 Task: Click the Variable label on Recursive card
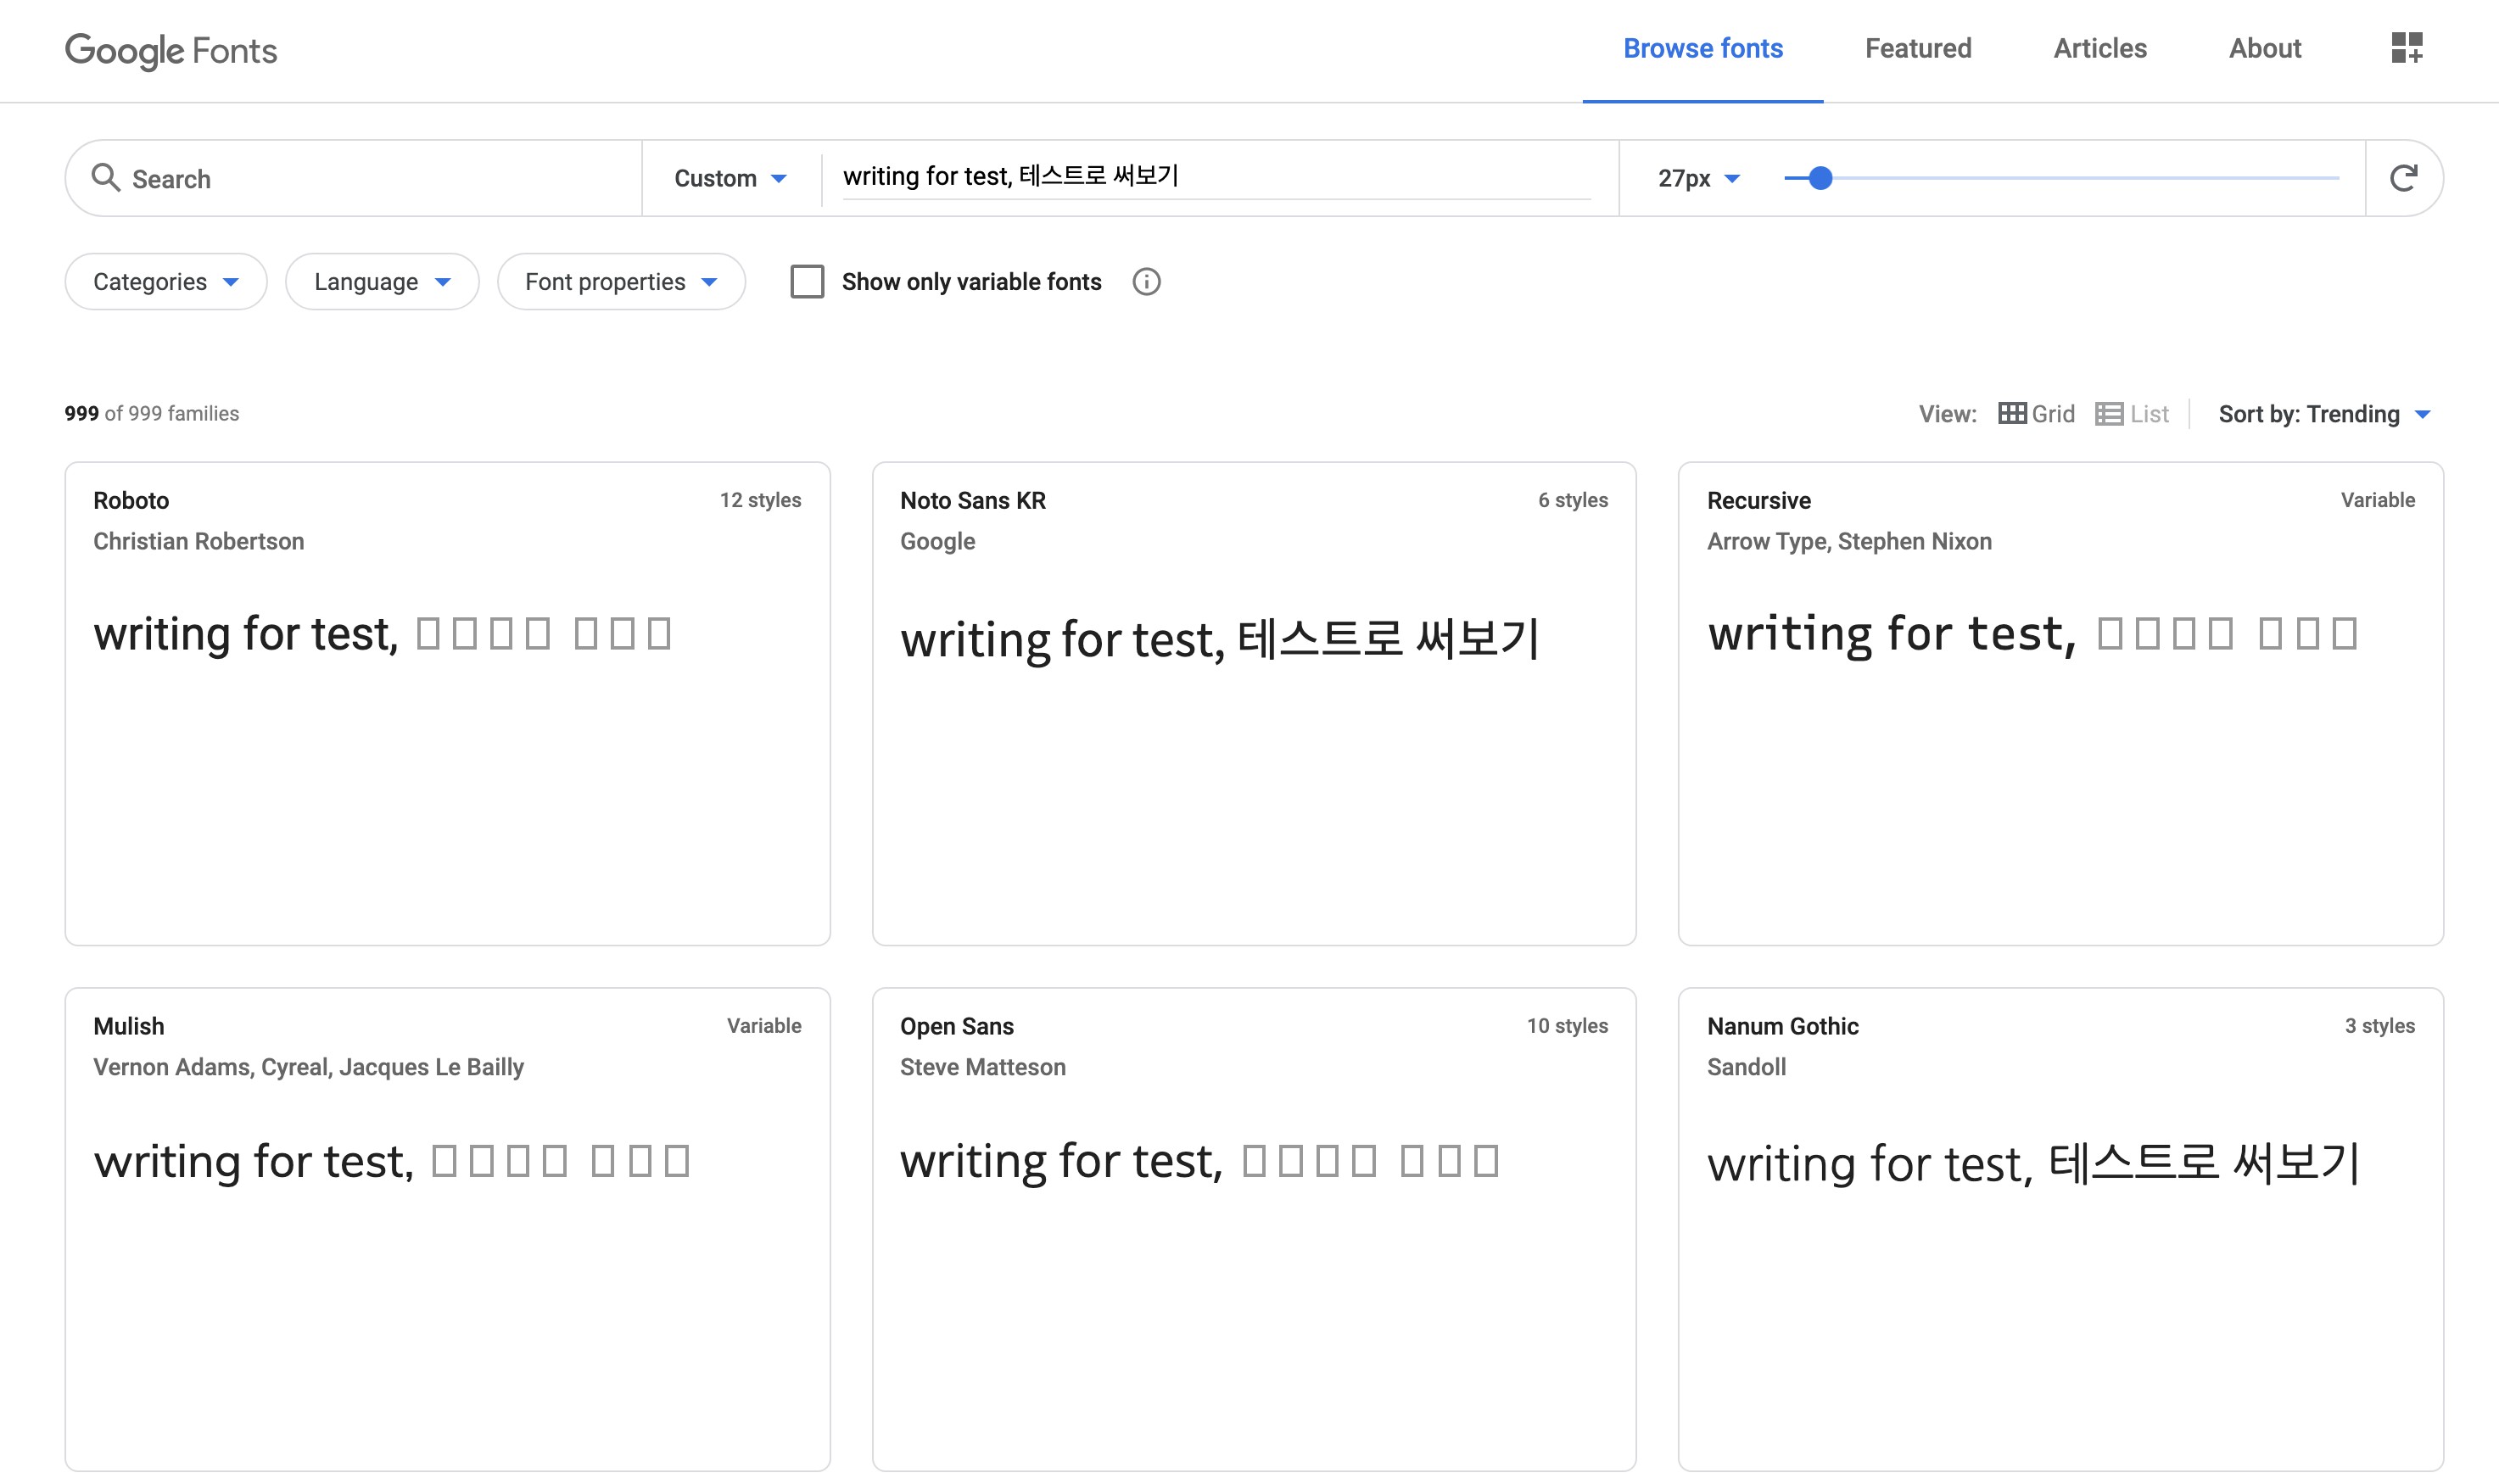click(x=2377, y=500)
